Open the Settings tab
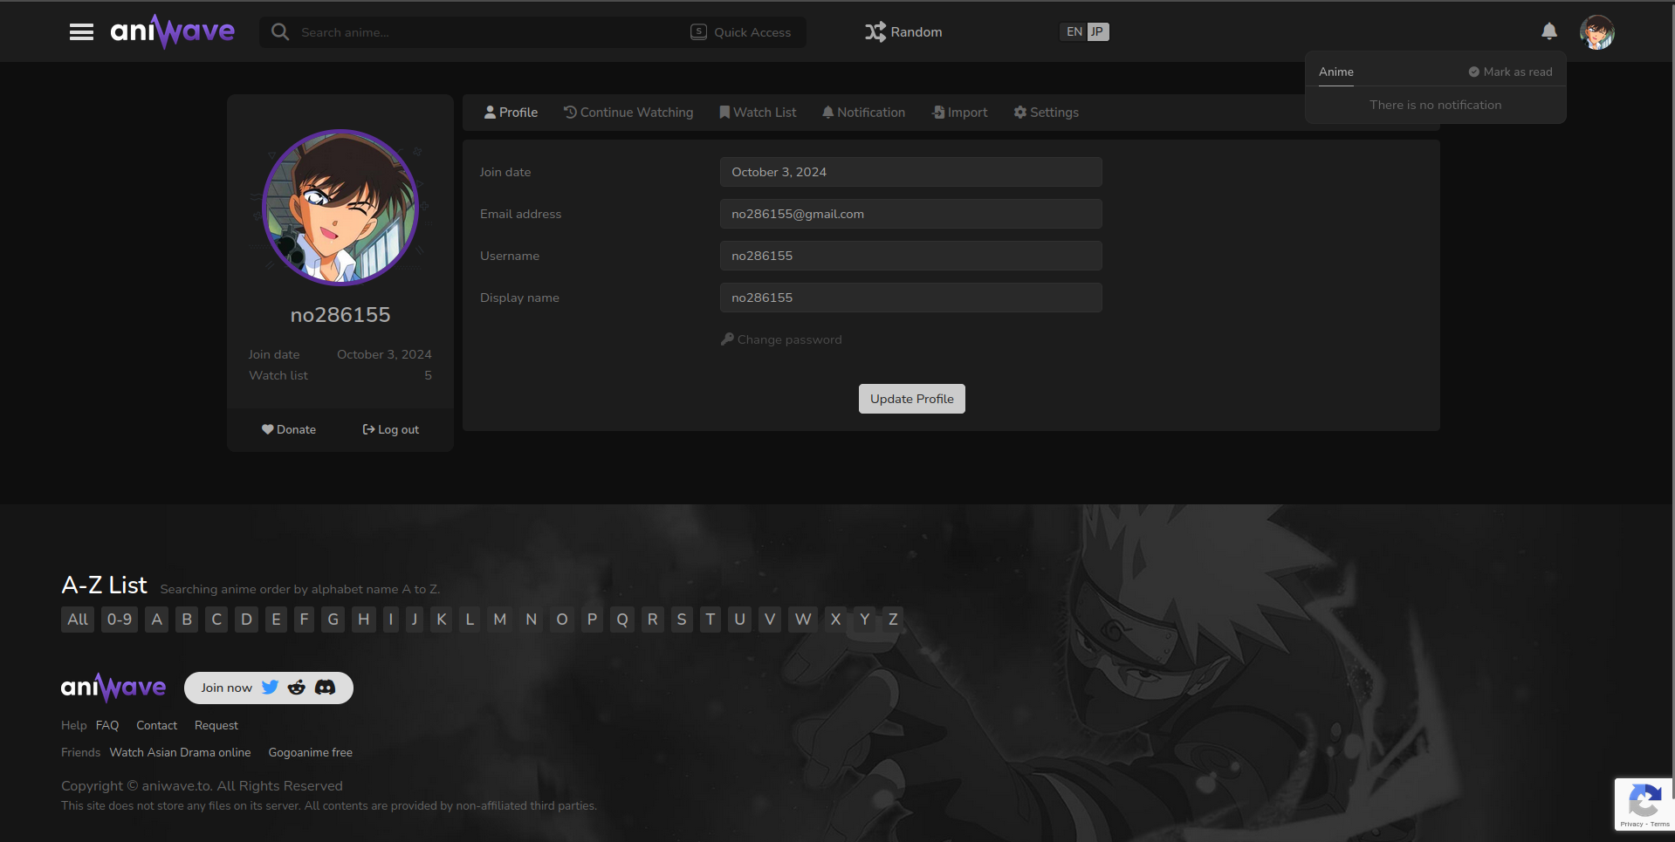The image size is (1675, 842). point(1047,113)
